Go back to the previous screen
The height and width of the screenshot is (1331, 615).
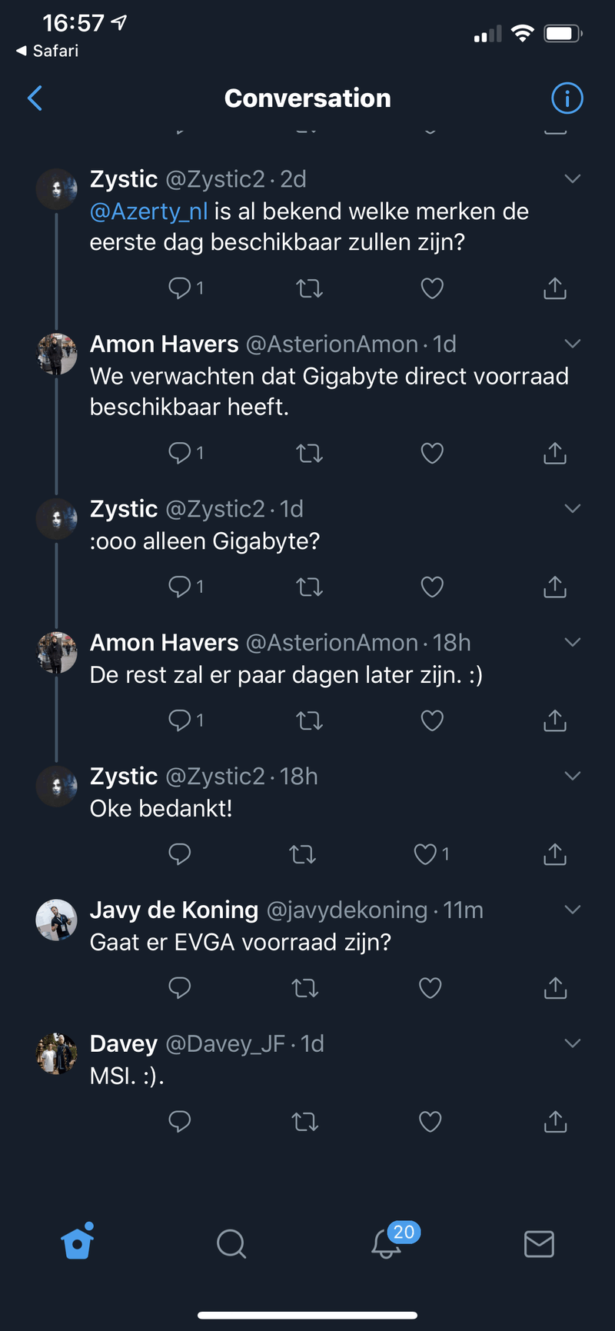(x=35, y=98)
